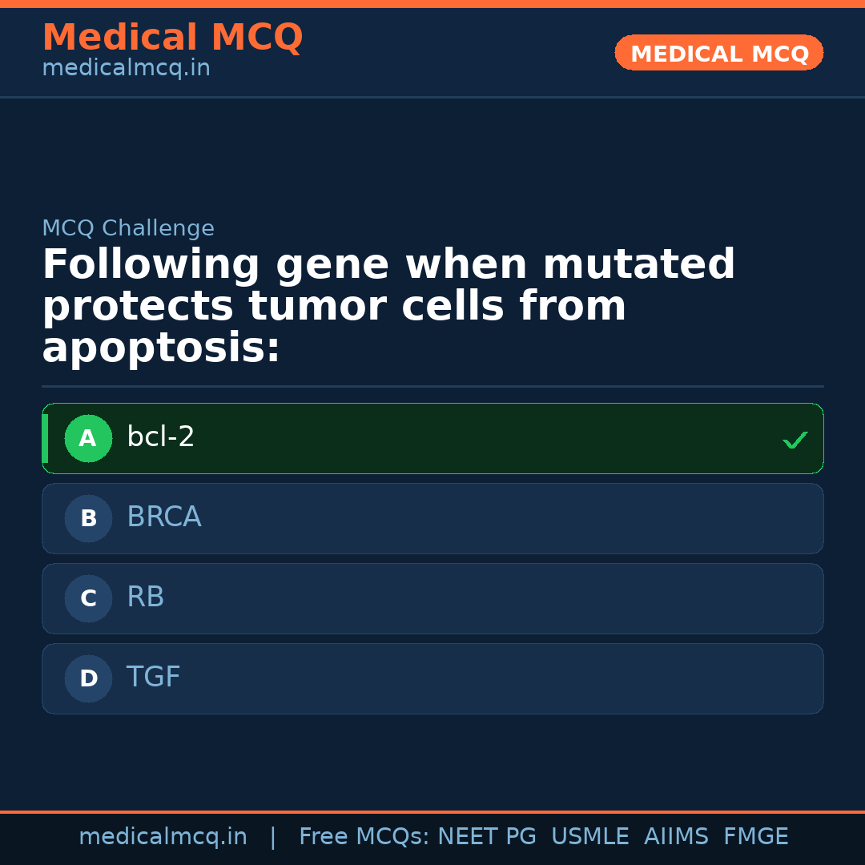865x865 pixels.
Task: Select the bcl-2 answer text
Action: 161,437
